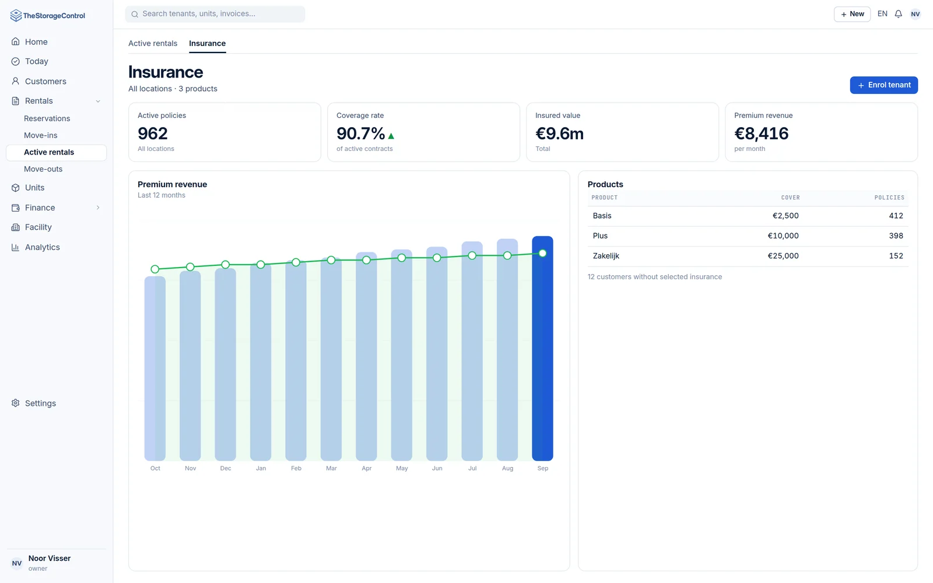Click the Mar bar in revenue chart
Viewport: 933px width, 583px height.
point(331,359)
